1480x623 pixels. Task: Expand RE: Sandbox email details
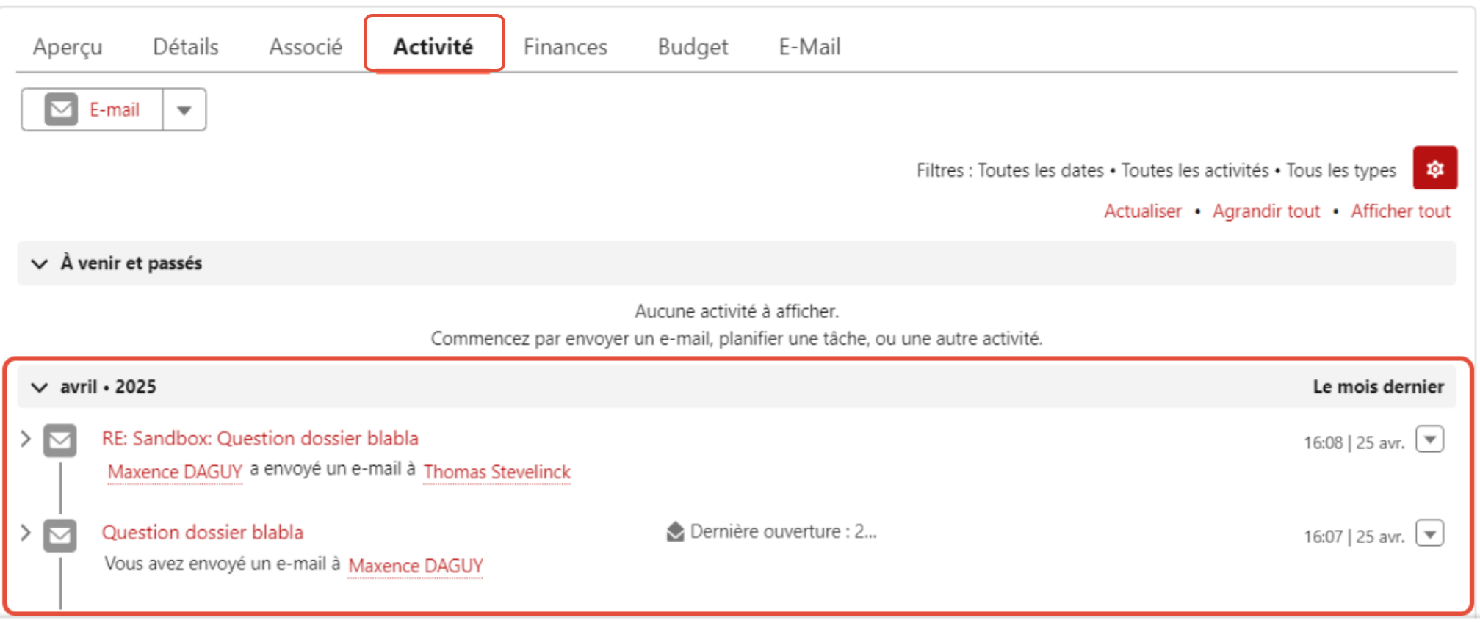26,439
